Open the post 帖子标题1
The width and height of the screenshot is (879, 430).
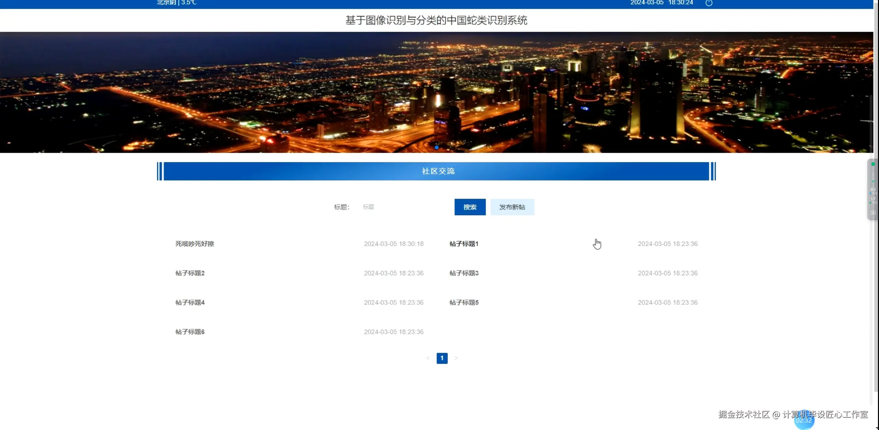pos(464,244)
